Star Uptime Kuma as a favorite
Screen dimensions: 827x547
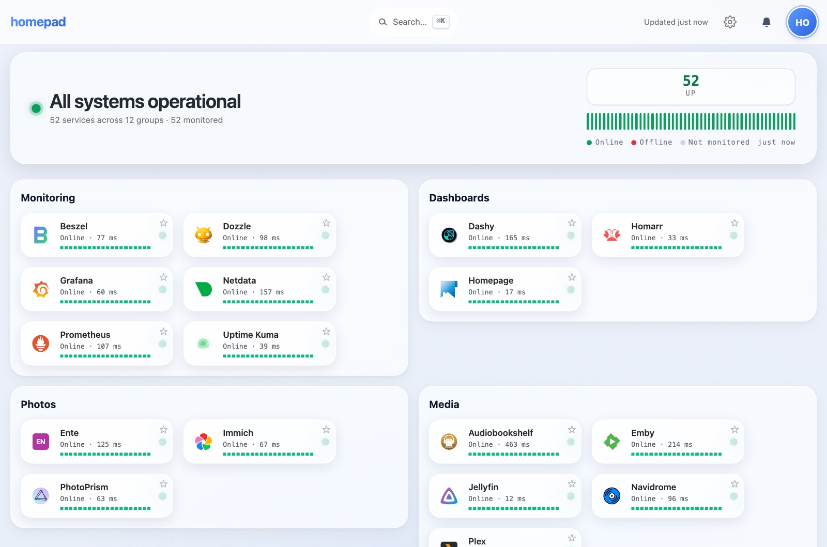326,332
